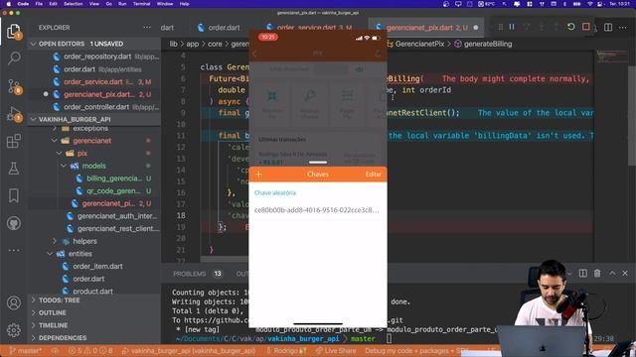The image size is (636, 357).
Task: Open order_controller.dart in Open Editors
Action: (95, 107)
